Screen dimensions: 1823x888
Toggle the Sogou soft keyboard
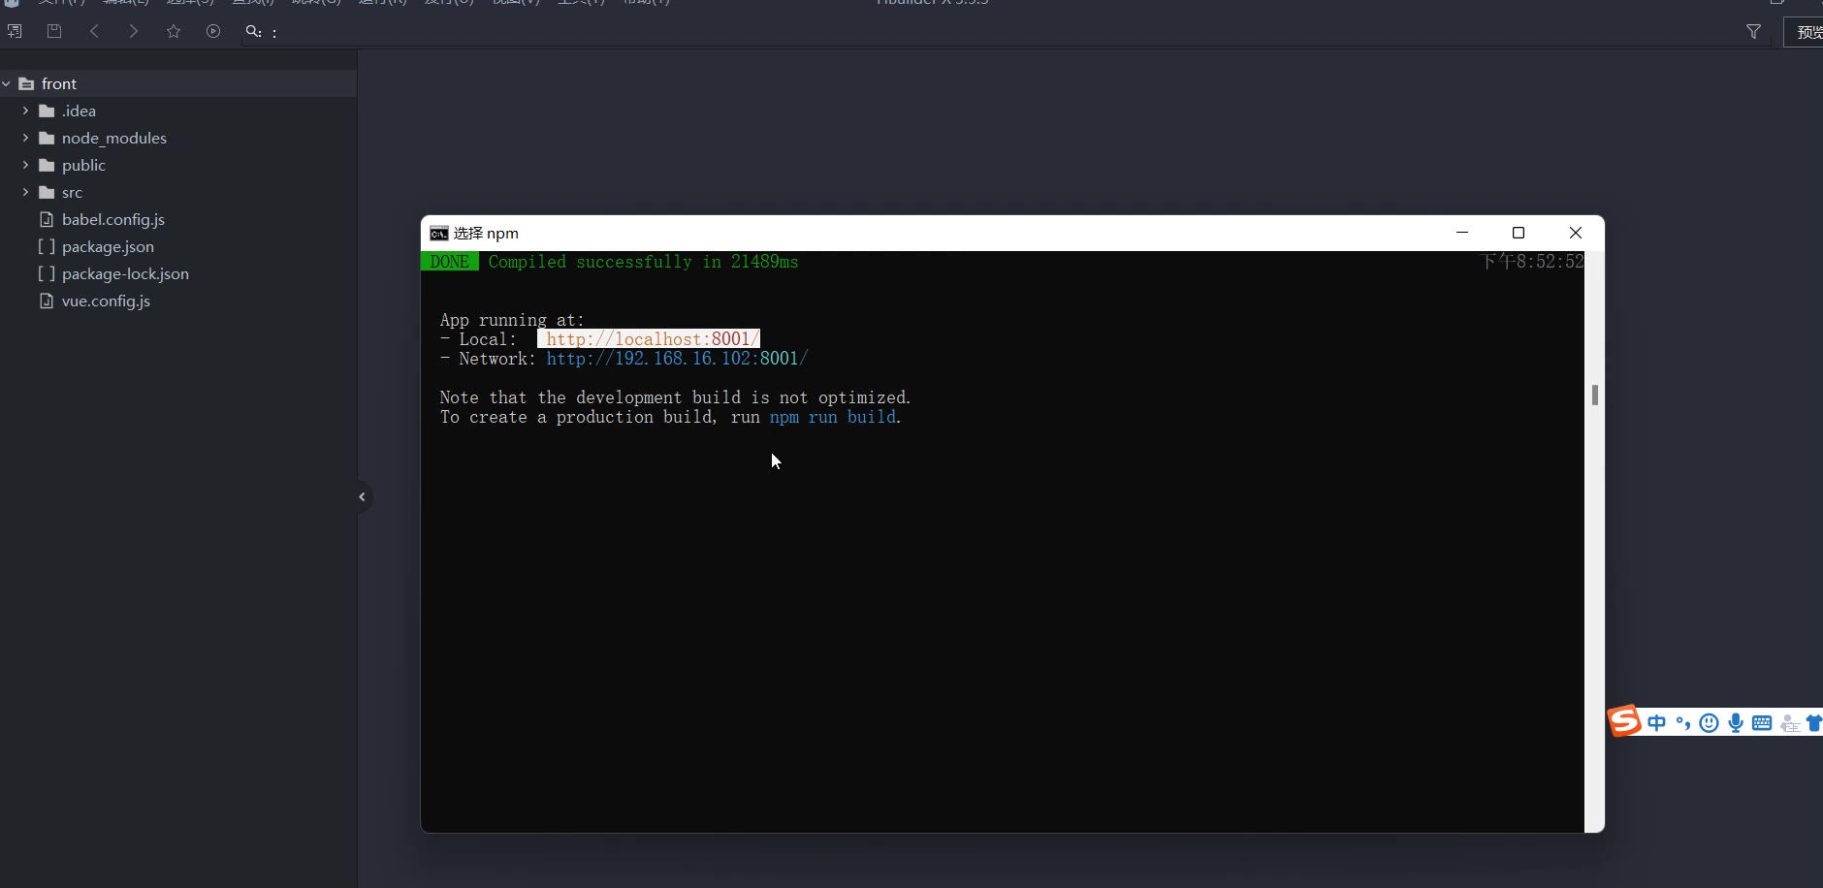(x=1762, y=722)
